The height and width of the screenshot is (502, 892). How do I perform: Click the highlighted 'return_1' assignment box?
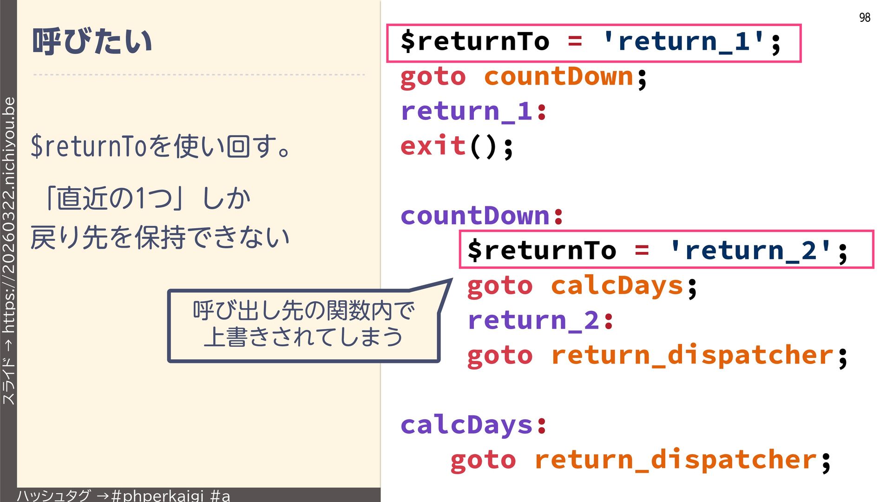click(593, 43)
